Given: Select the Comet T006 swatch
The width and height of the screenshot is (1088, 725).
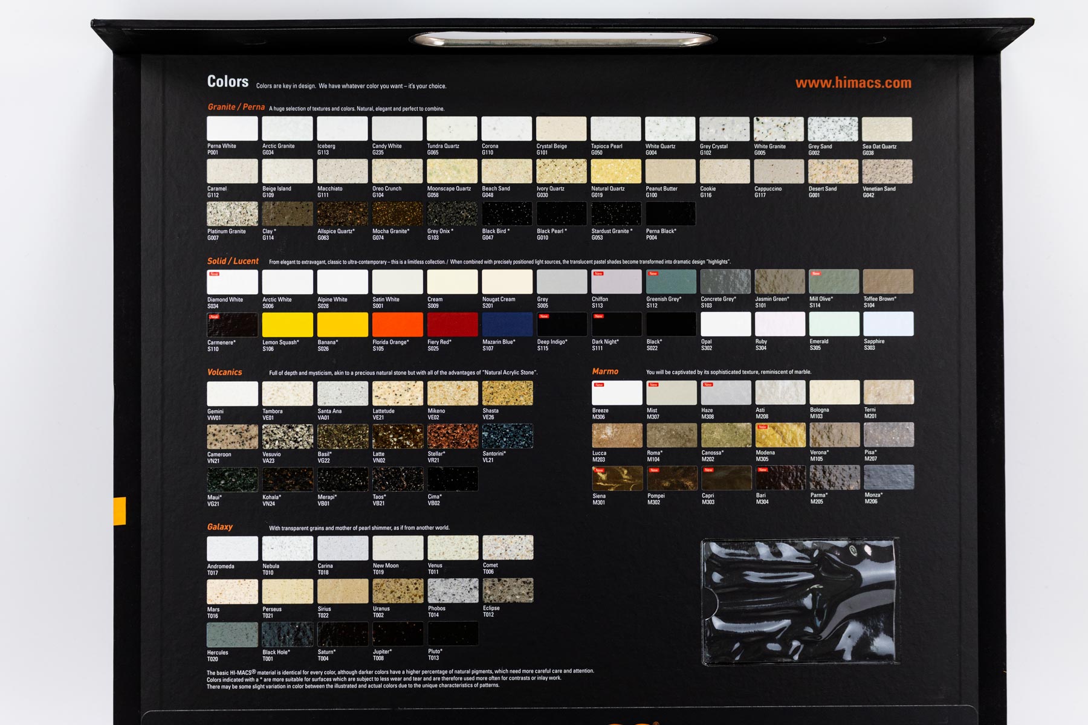Looking at the screenshot, I should (x=508, y=547).
